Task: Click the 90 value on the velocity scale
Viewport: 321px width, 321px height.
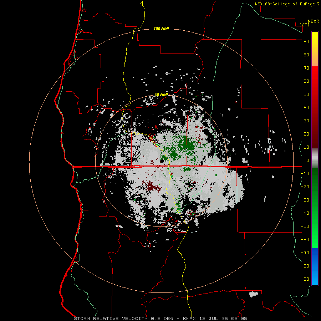Action: 306,42
